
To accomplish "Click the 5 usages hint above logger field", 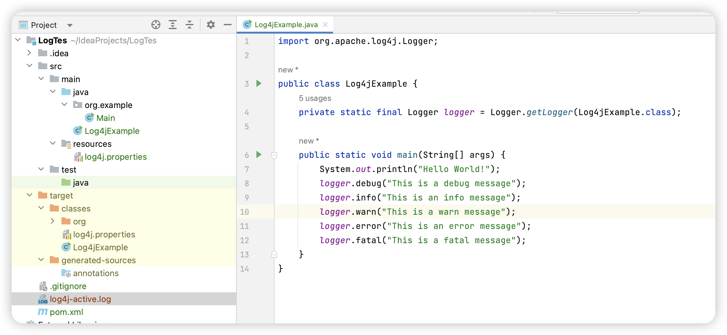I will [x=314, y=98].
